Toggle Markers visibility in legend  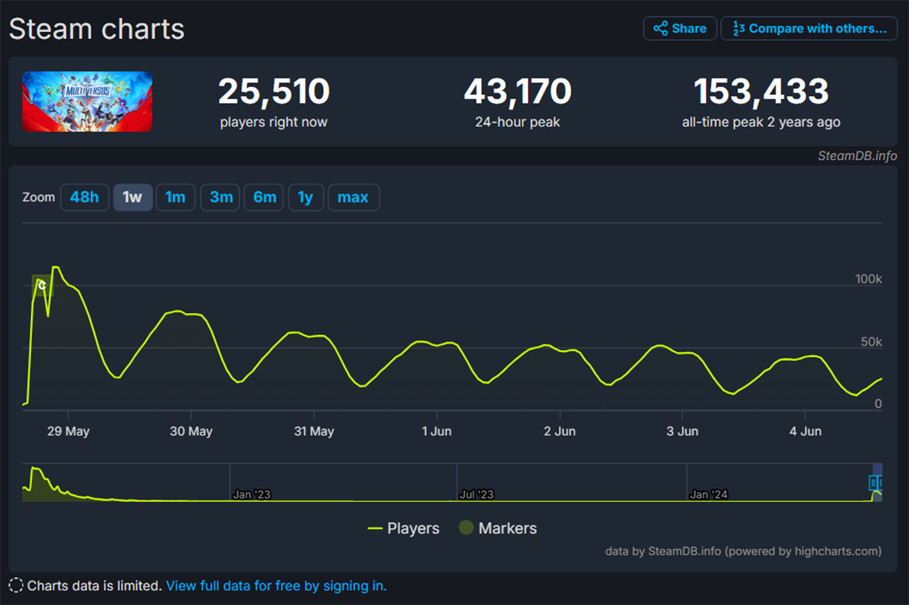498,528
